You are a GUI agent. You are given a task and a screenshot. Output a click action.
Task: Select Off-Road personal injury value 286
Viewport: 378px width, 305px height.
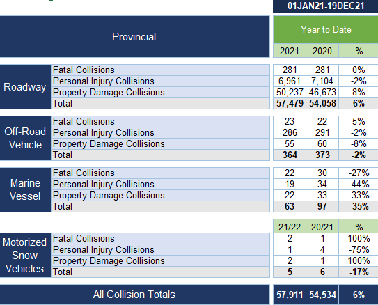290,132
